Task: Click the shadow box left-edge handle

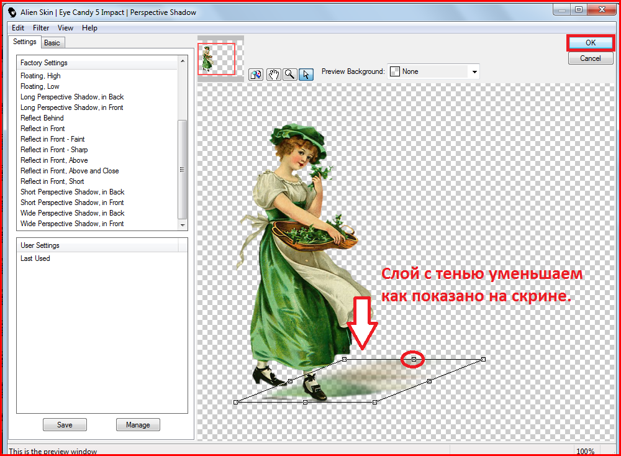Action: [290, 381]
